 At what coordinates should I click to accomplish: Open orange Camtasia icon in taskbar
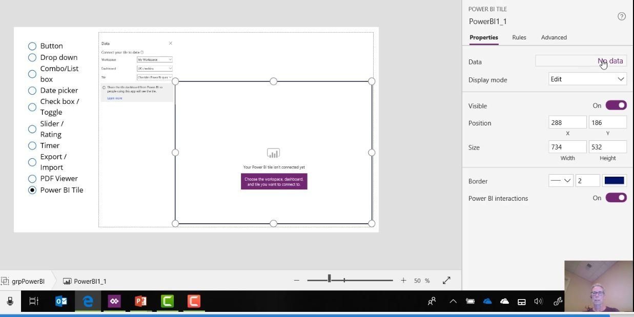194,301
